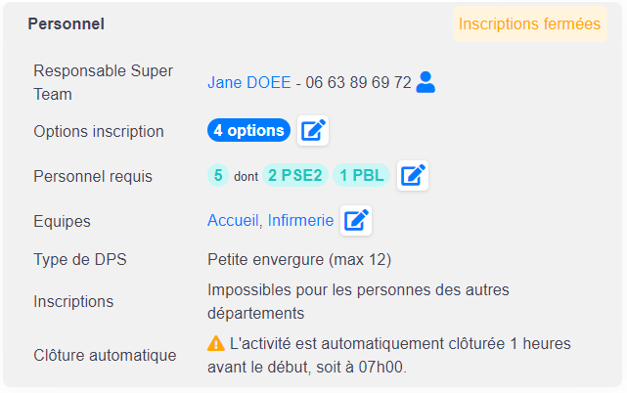Click the Personnel section heading
Screen dimensions: 627x393
coord(66,24)
